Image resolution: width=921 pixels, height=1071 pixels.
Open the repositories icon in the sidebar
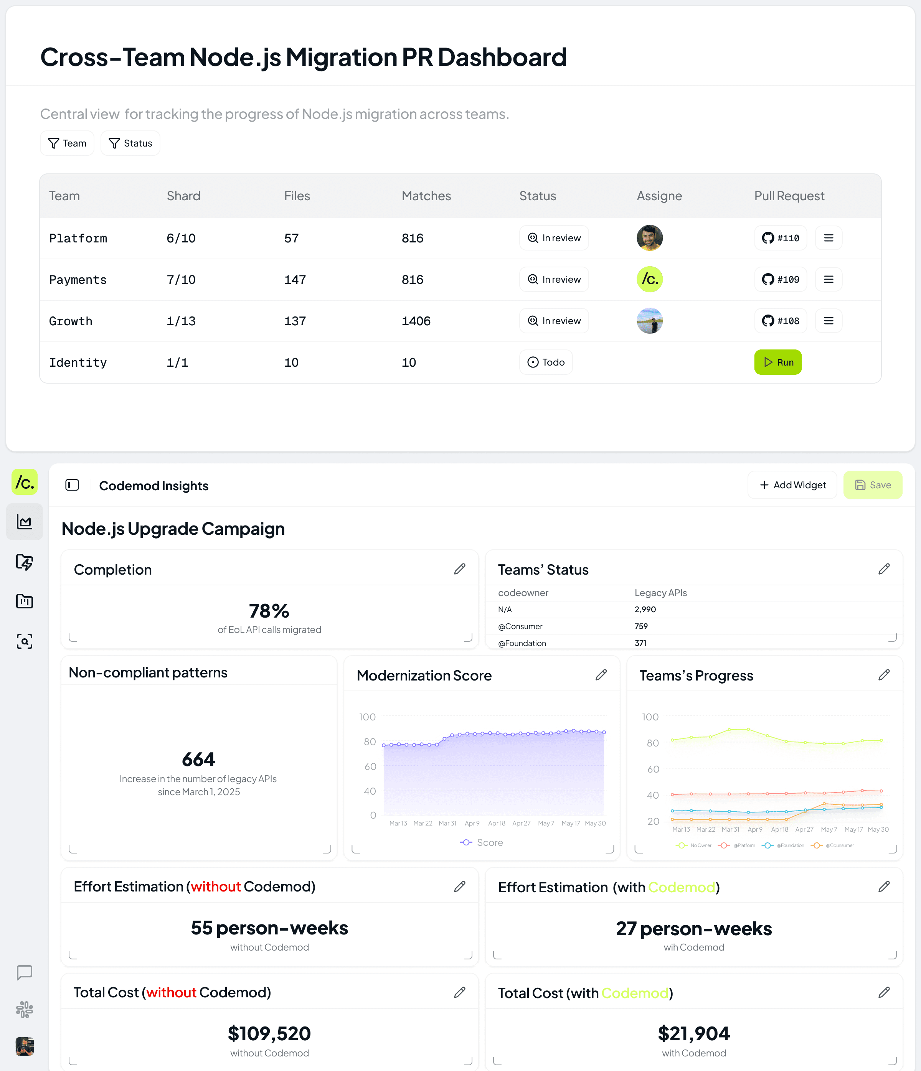[24, 601]
